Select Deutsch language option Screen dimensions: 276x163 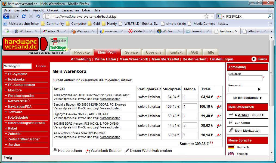[243, 147]
